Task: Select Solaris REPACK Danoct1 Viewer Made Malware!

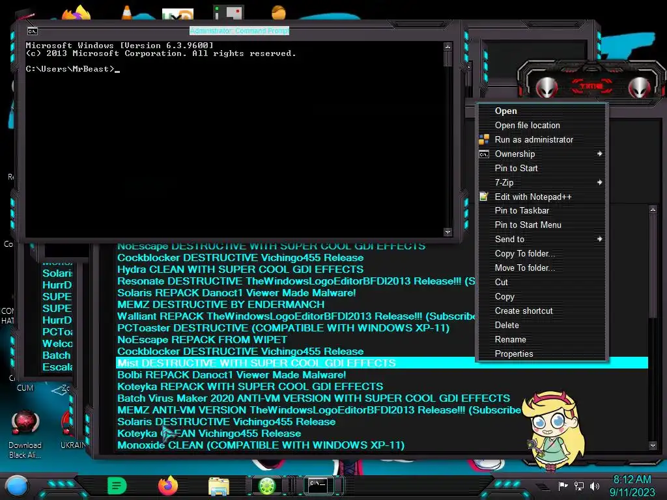Action: coord(236,292)
